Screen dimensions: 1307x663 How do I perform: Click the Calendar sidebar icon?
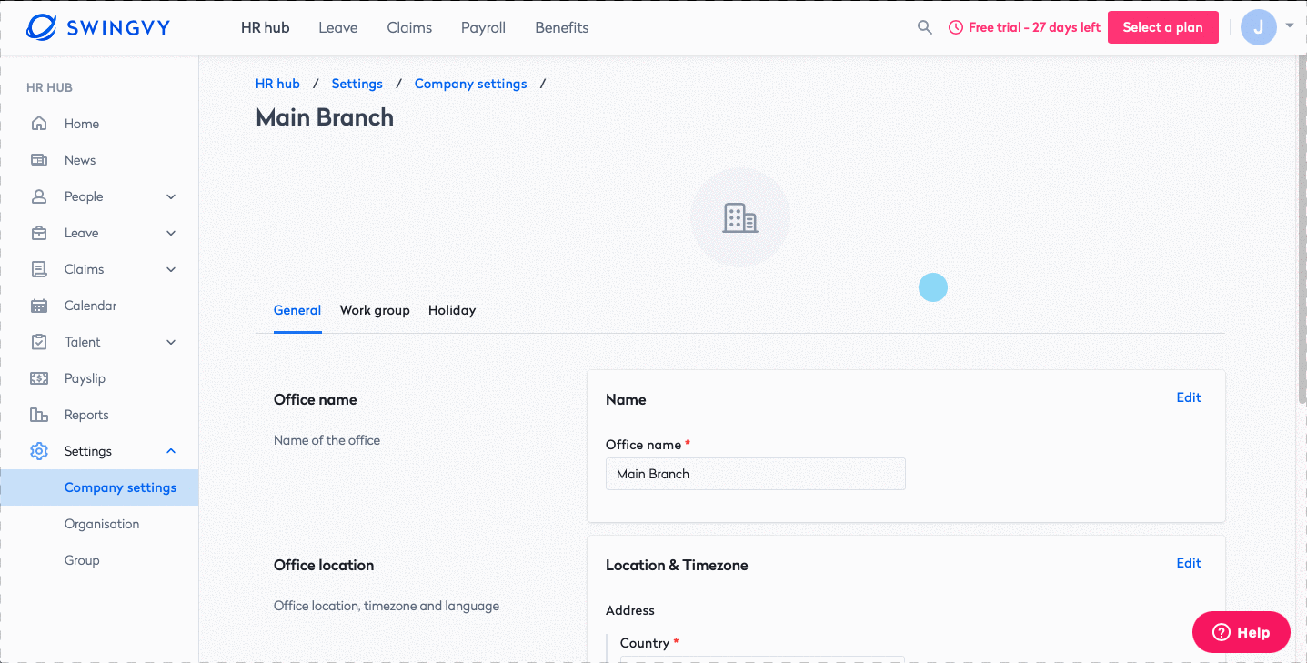(x=39, y=306)
